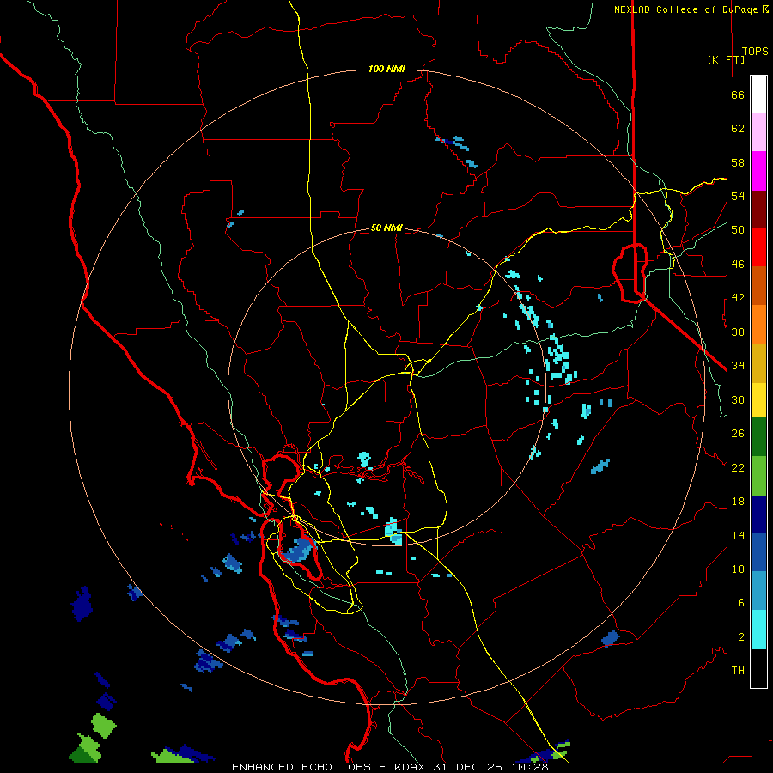773x773 pixels.
Task: Click the "50 NMI" range ring label
Action: point(386,228)
